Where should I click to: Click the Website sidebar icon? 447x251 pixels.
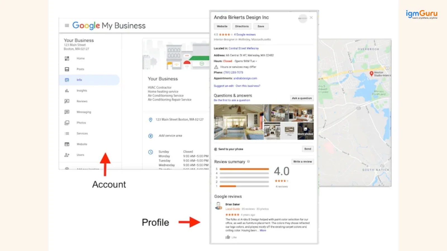point(67,144)
